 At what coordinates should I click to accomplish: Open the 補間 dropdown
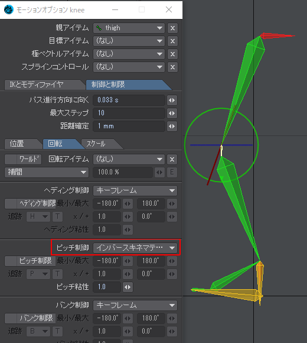pos(47,172)
